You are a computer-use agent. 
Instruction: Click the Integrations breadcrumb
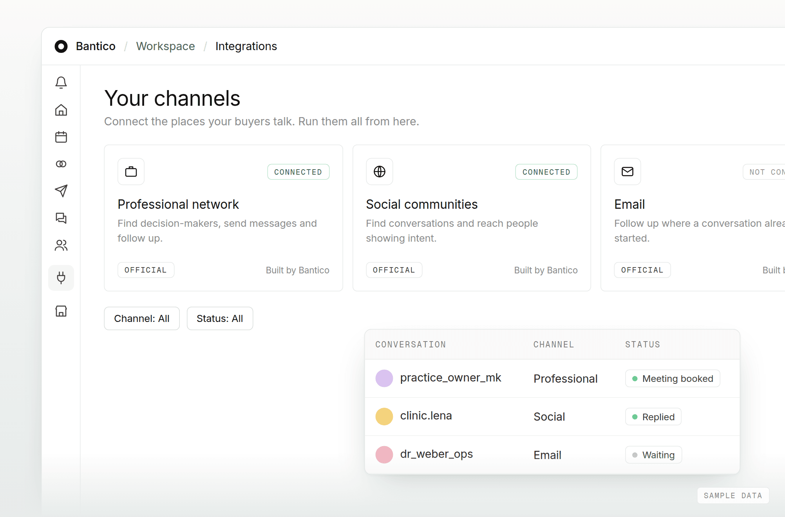coord(246,46)
